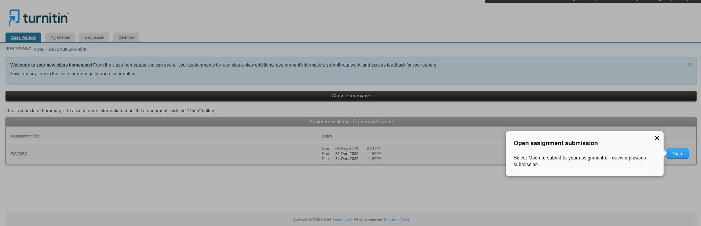Switch to the My Grades tab

coord(60,37)
